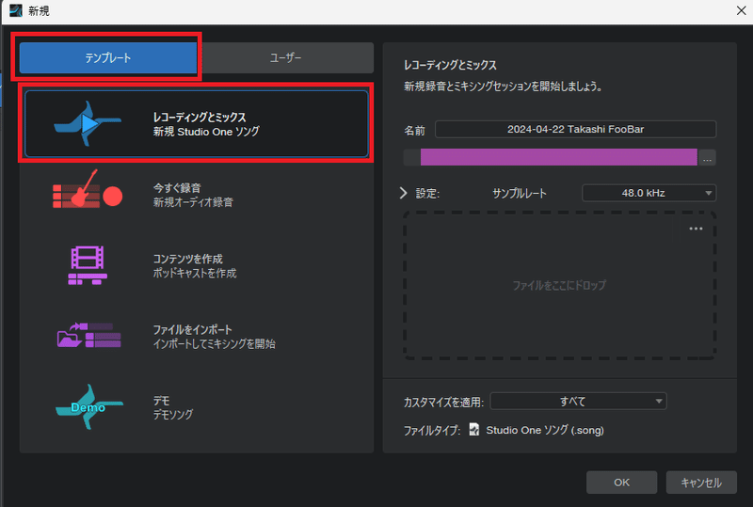Switch to the テンプレート tab
The height and width of the screenshot is (507, 753).
[108, 58]
